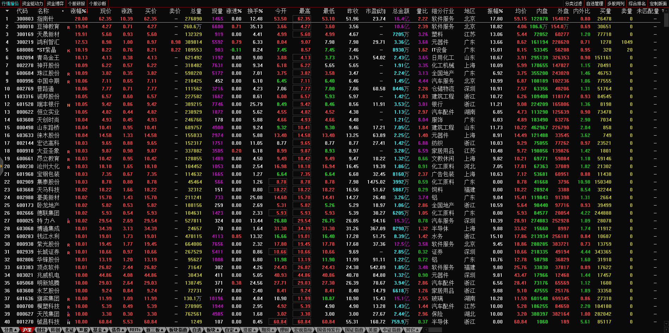Click the scroll-left arrow after 其它 tab

[426, 330]
